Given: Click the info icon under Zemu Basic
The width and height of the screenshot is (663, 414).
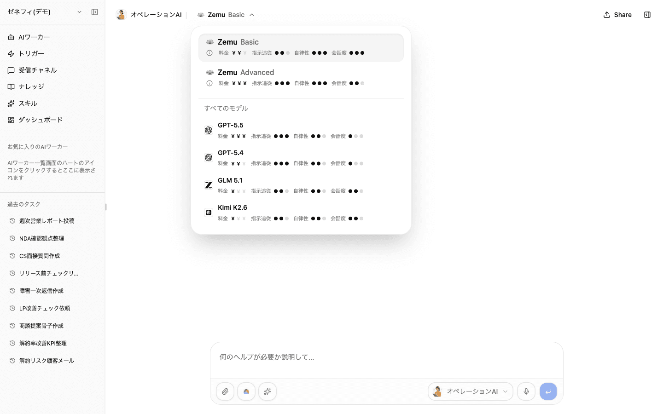Looking at the screenshot, I should [x=209, y=53].
